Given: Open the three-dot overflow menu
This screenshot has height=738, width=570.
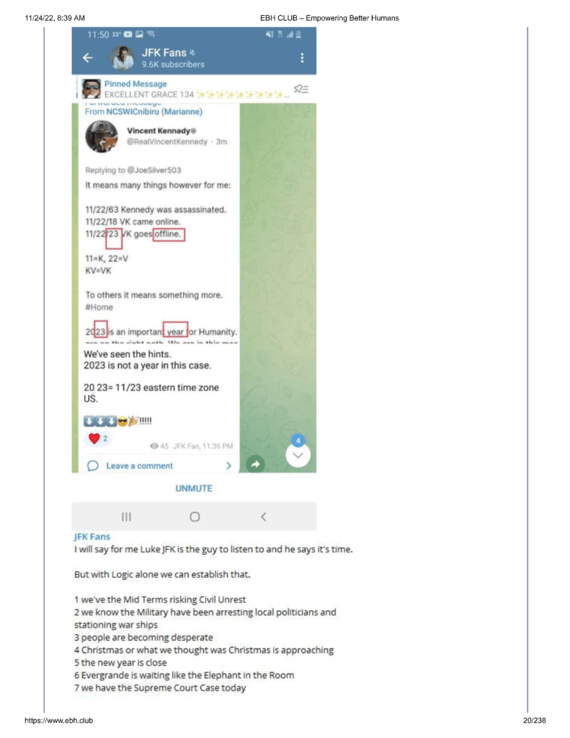Looking at the screenshot, I should click(302, 58).
